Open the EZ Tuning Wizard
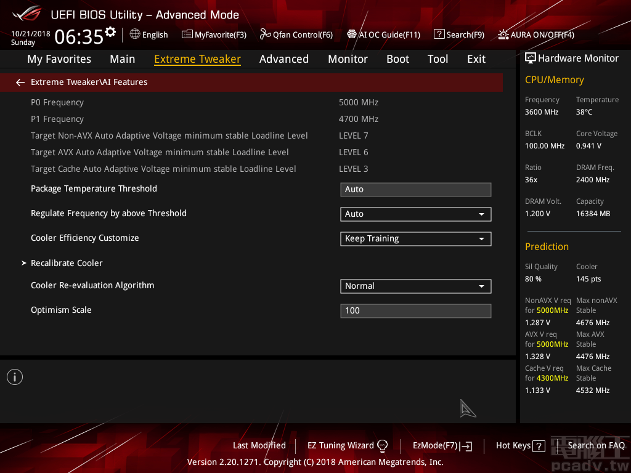The width and height of the screenshot is (631, 473). (x=348, y=445)
